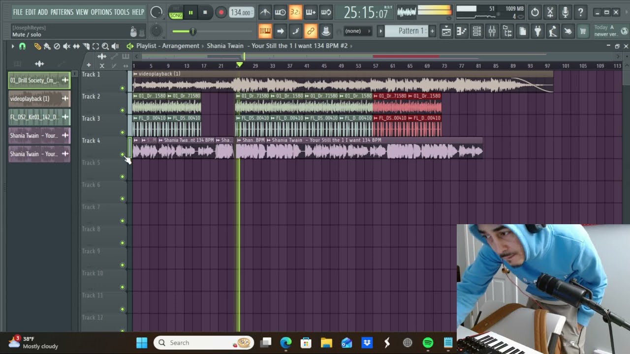
Task: Open the Shania Twain clip breadcrumb menu
Action: [x=277, y=46]
